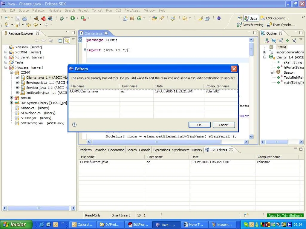Toggle Hide Static Members in Outline
The image size is (306, 229).
(x=281, y=41)
